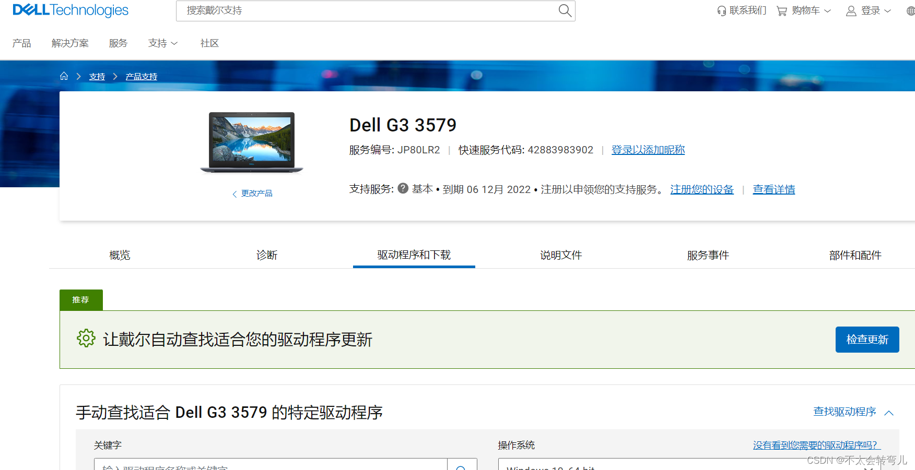The height and width of the screenshot is (470, 915).
Task: Expand the 购物车 dropdown arrow
Action: pos(827,11)
